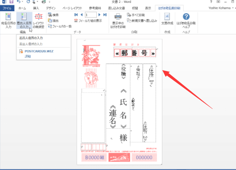Click the record number input box
This screenshot has height=170, width=236.
91,15
